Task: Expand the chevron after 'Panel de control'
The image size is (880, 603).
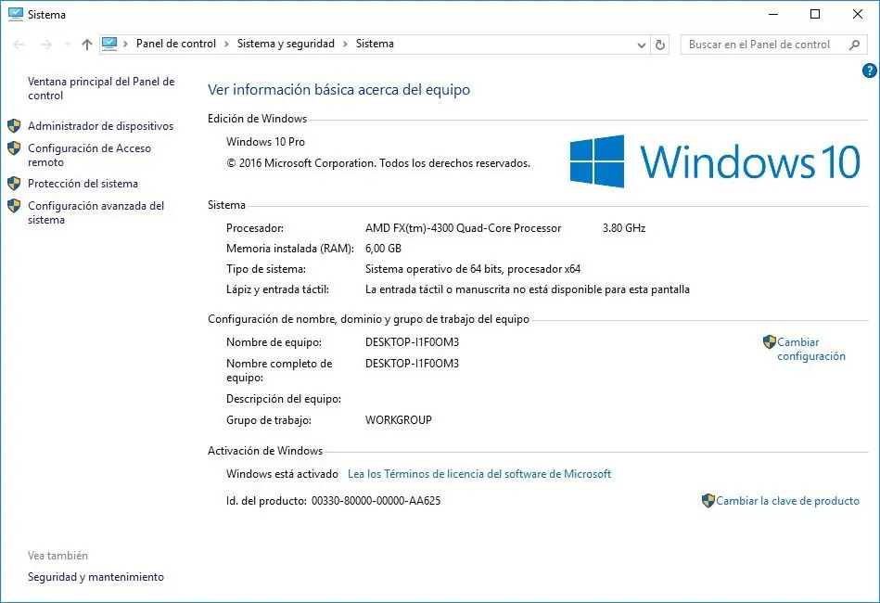Action: point(227,44)
